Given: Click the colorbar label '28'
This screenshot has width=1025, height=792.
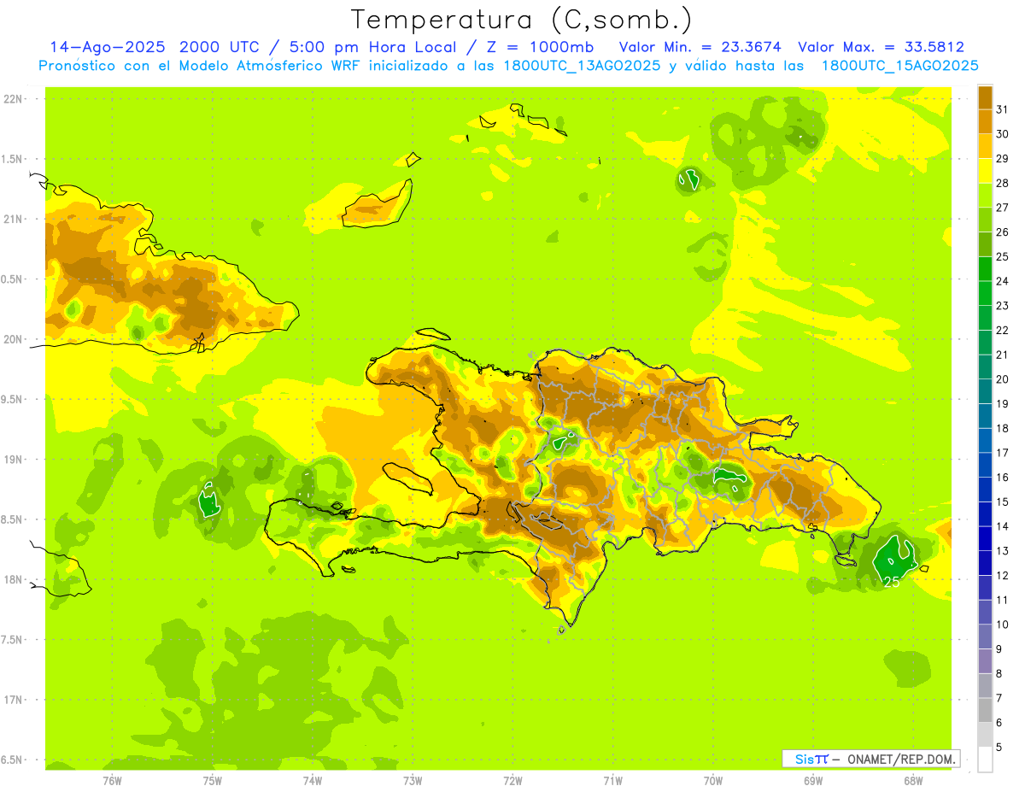Looking at the screenshot, I should click(x=1003, y=182).
